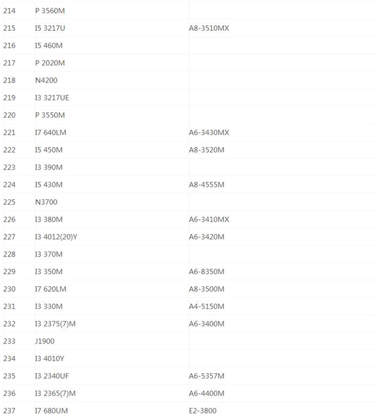The width and height of the screenshot is (378, 416).
Task: Click the I3 4012(20)Y cell
Action: tap(56, 237)
